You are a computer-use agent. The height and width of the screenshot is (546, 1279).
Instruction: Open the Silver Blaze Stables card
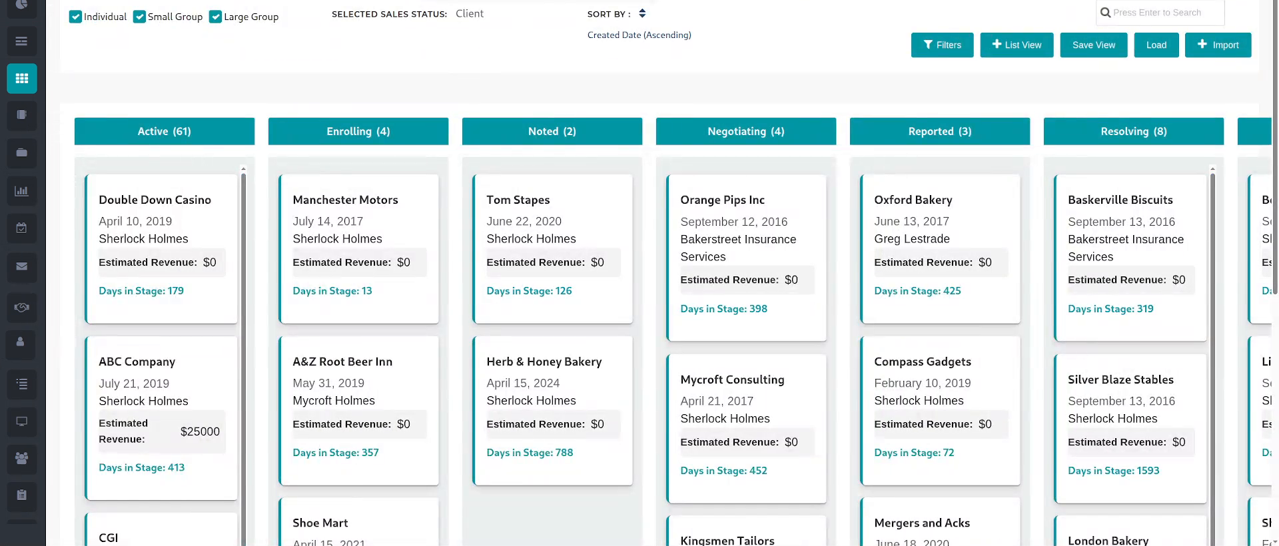pos(1130,429)
